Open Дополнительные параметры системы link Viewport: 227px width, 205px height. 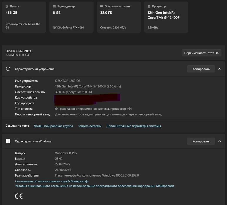pos(134,126)
